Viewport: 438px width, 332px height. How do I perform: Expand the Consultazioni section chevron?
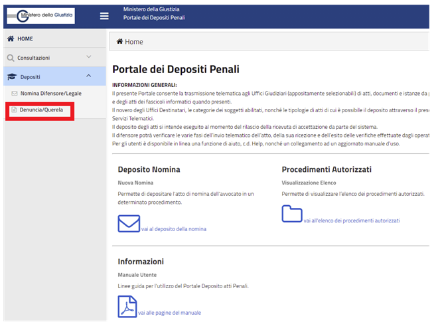coord(89,58)
